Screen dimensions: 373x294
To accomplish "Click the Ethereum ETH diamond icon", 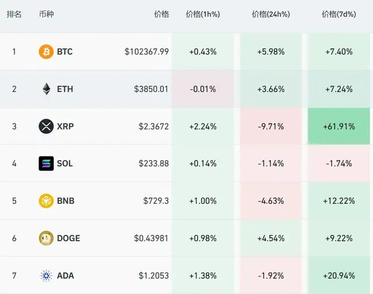I will [x=46, y=89].
